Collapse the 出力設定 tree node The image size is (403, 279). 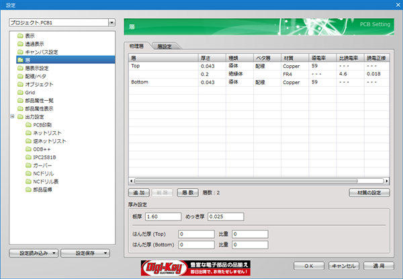13,117
